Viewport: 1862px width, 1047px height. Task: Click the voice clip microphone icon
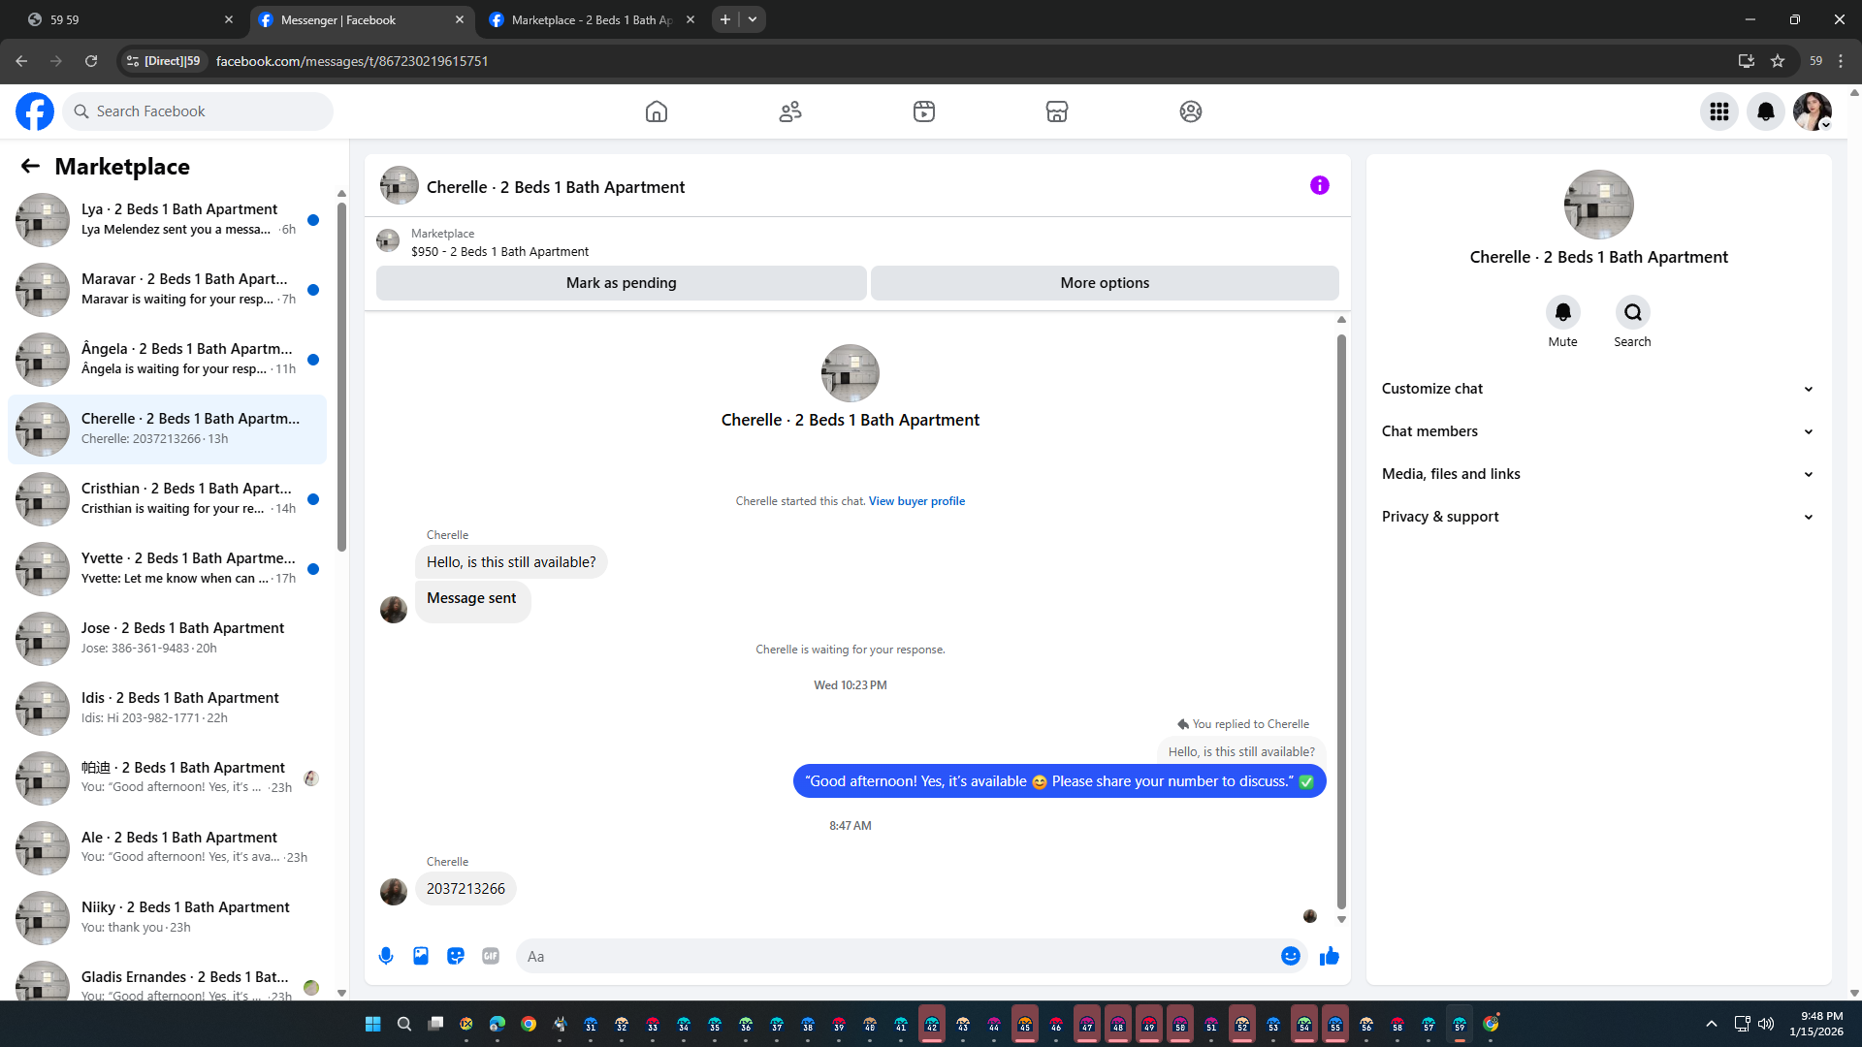[386, 956]
